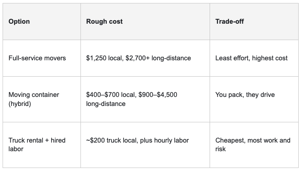The width and height of the screenshot is (303, 171).
Task: Click the Rough cost column header
Action: (x=145, y=22)
